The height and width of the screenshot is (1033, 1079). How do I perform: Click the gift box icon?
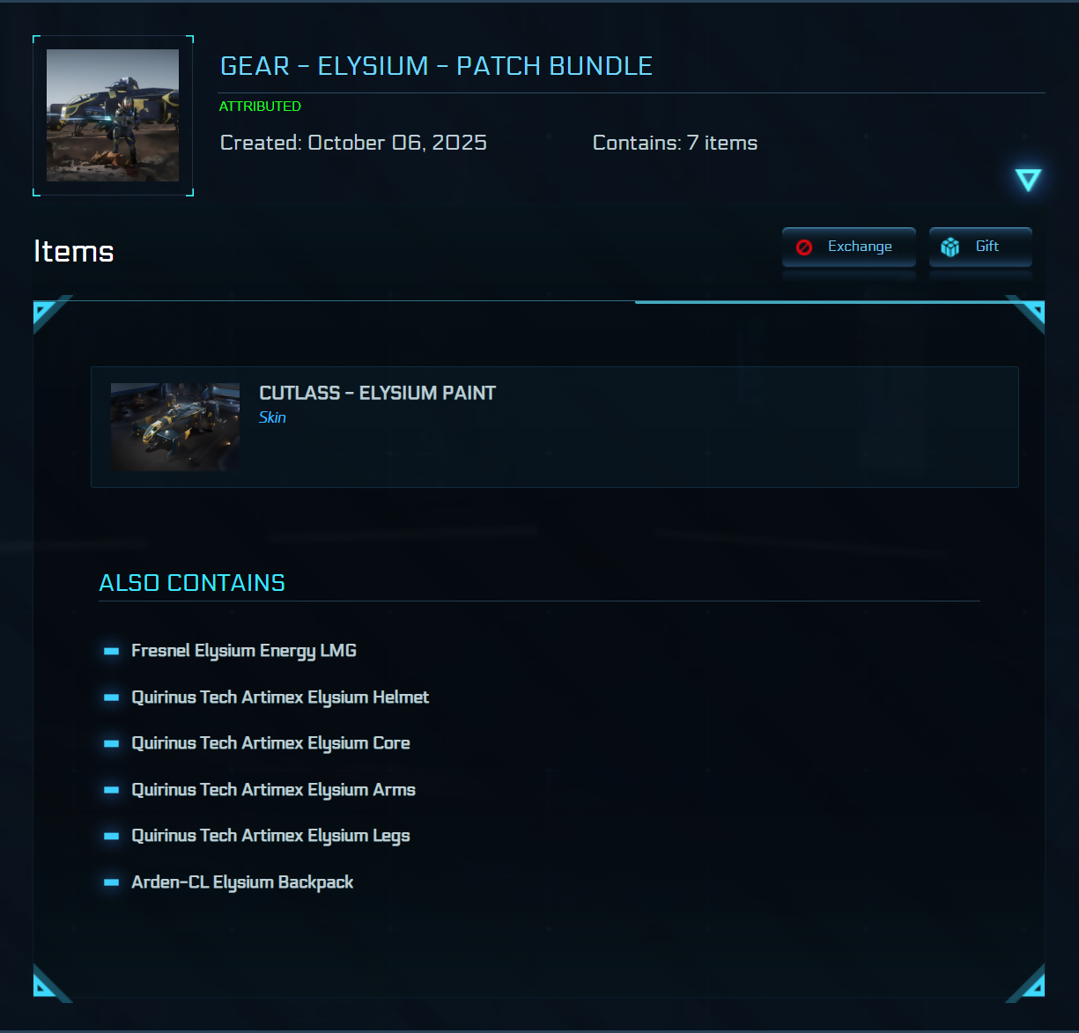click(x=950, y=247)
